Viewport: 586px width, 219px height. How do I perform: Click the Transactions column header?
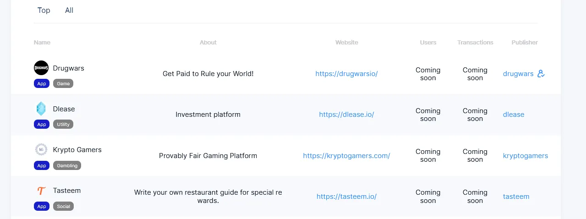pos(475,42)
